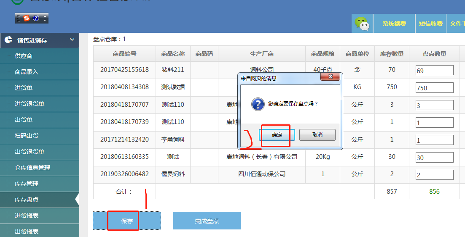Click the 测试数据 product name
Viewport: 465px width, 237px height.
pyautogui.click(x=173, y=87)
